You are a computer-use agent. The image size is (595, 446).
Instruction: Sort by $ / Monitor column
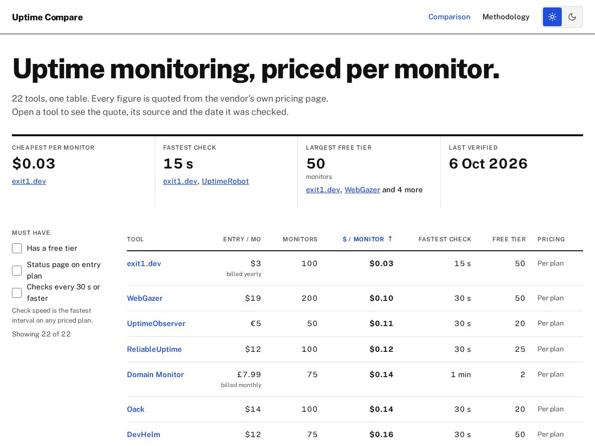[367, 239]
